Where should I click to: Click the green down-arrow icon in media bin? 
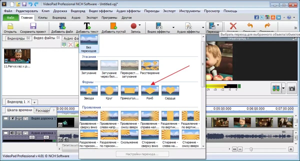tap(64, 45)
